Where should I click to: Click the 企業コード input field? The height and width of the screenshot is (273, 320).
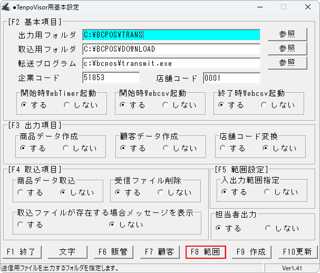point(111,78)
